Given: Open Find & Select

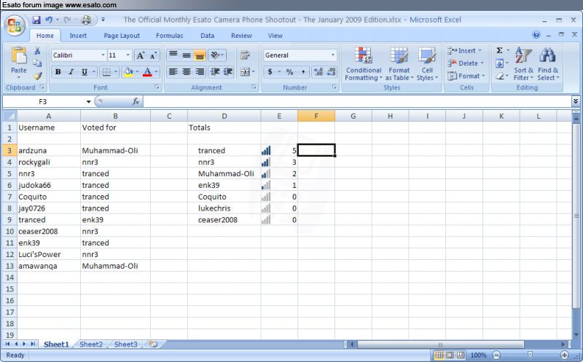Looking at the screenshot, I should 548,64.
